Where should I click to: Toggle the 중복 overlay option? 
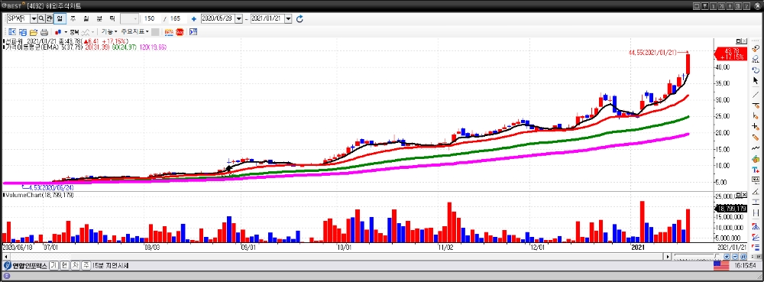point(74,32)
